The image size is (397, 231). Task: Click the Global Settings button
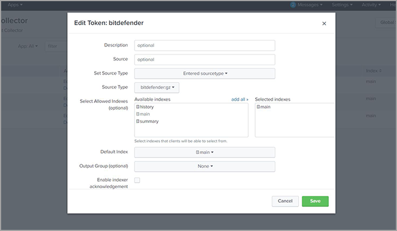pyautogui.click(x=386, y=23)
